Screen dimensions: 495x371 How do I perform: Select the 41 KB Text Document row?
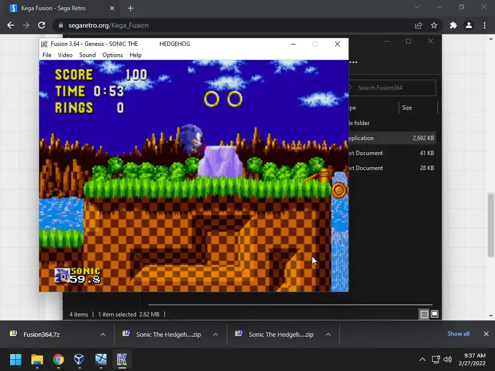click(392, 153)
